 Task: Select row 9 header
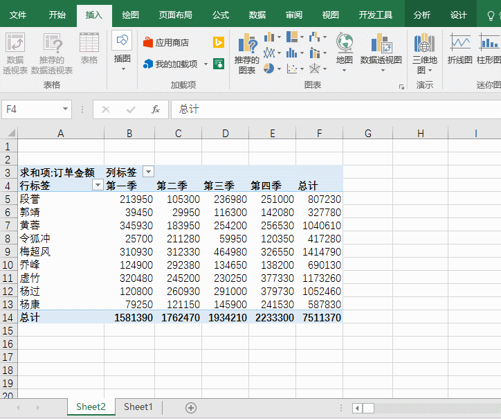click(x=8, y=252)
